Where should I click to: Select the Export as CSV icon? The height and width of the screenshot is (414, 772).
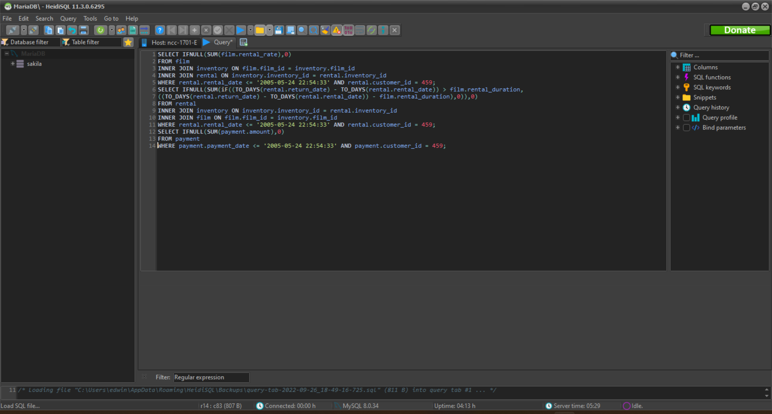point(133,30)
